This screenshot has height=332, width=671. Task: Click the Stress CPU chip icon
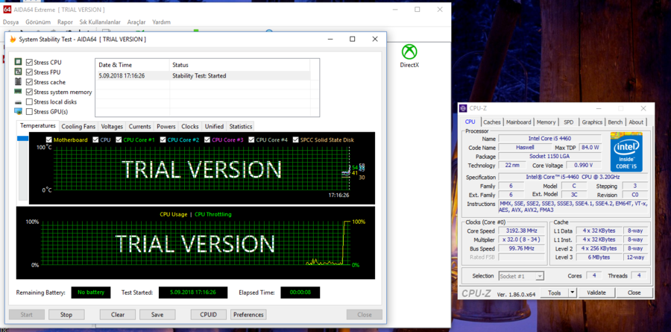(x=19, y=62)
